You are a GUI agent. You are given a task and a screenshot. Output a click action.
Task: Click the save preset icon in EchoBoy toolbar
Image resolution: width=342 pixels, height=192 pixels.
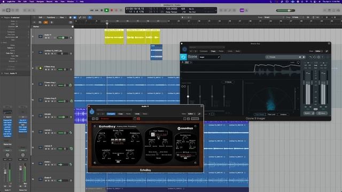tap(135, 118)
